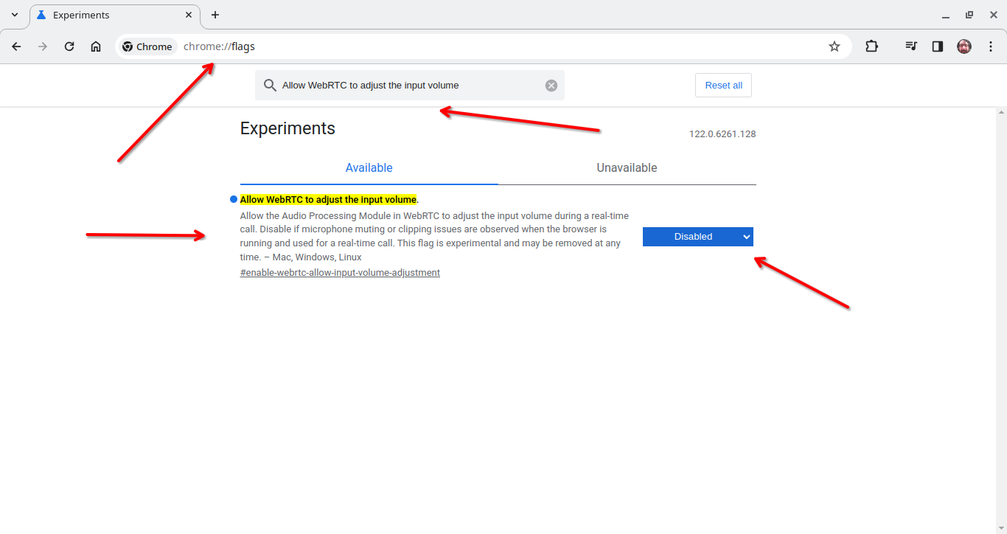Click the browser back arrow
This screenshot has height=534, width=1007.
pyautogui.click(x=16, y=46)
